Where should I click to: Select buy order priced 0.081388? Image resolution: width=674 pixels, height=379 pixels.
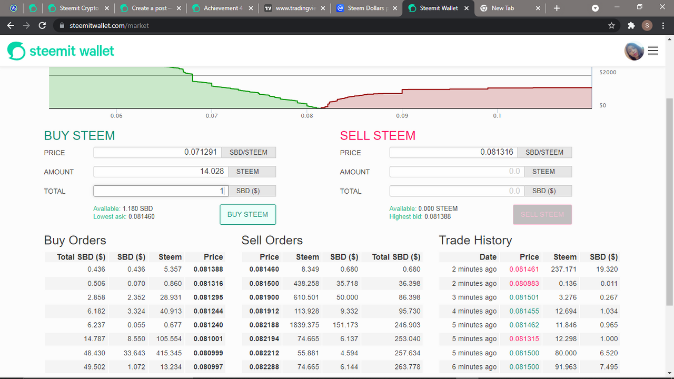click(135, 269)
